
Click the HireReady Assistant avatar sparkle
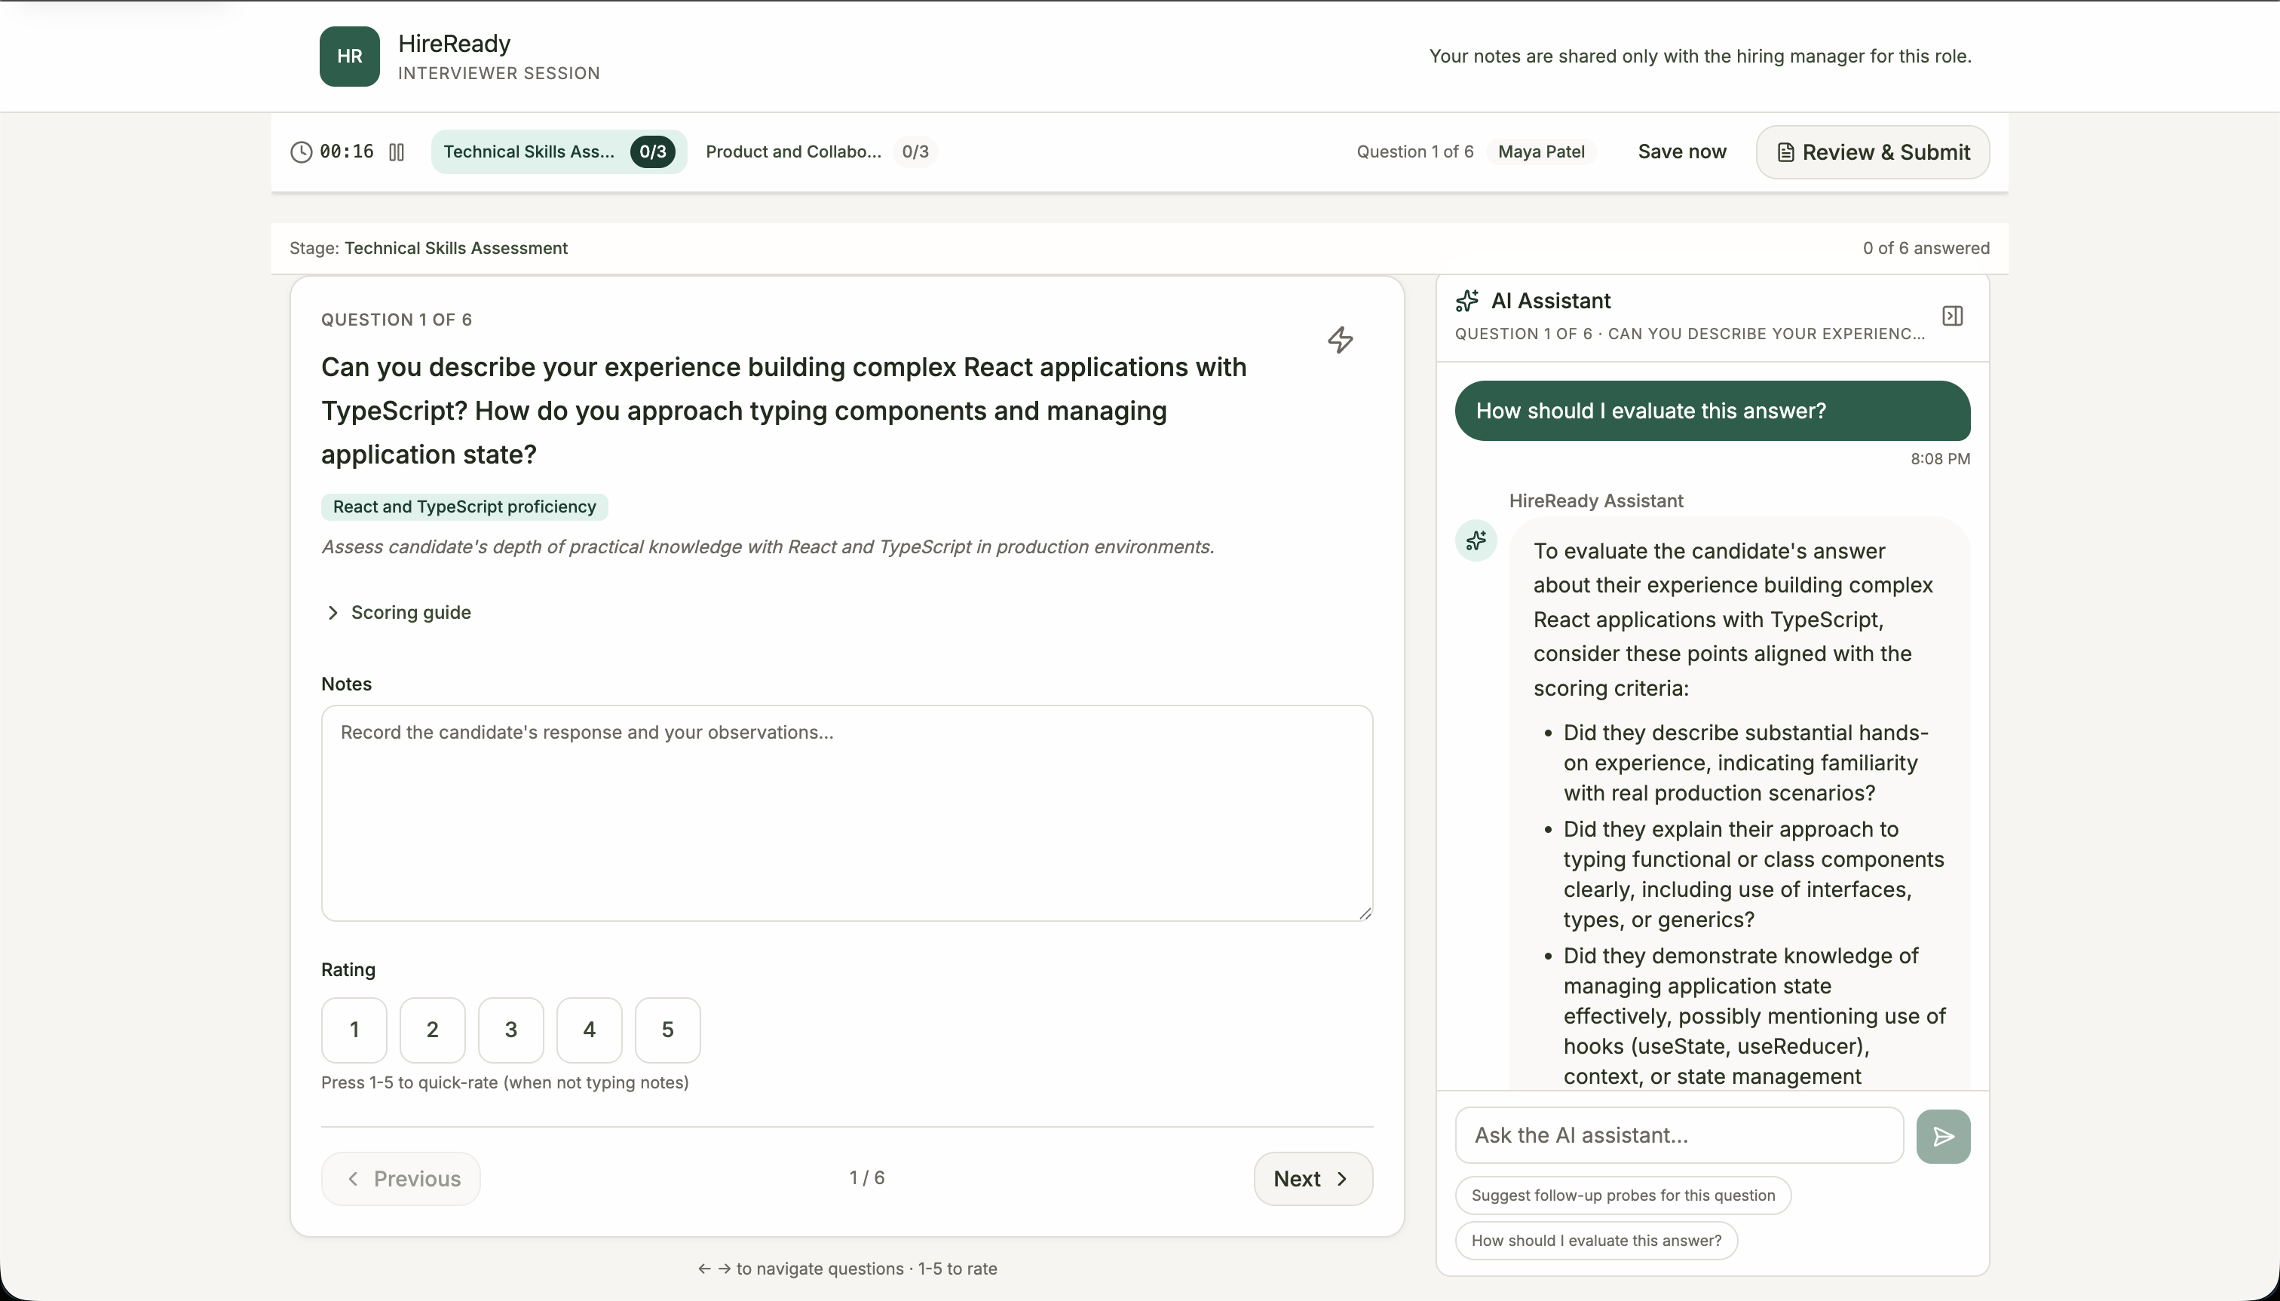coord(1476,540)
